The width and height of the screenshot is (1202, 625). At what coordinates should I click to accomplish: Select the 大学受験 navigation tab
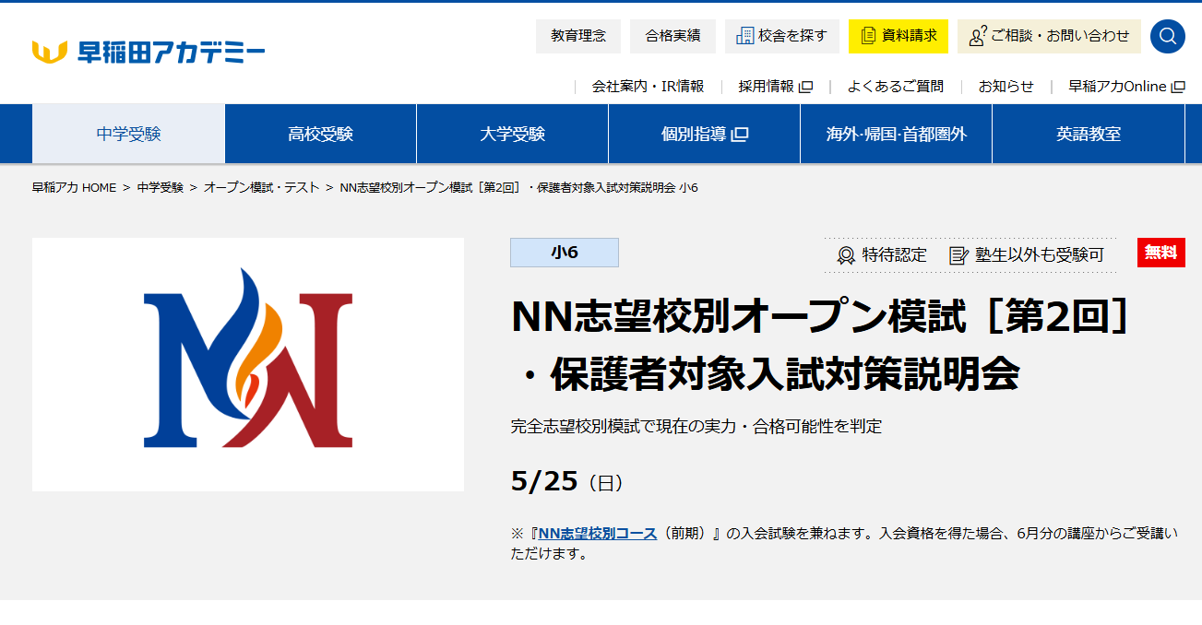click(x=511, y=134)
